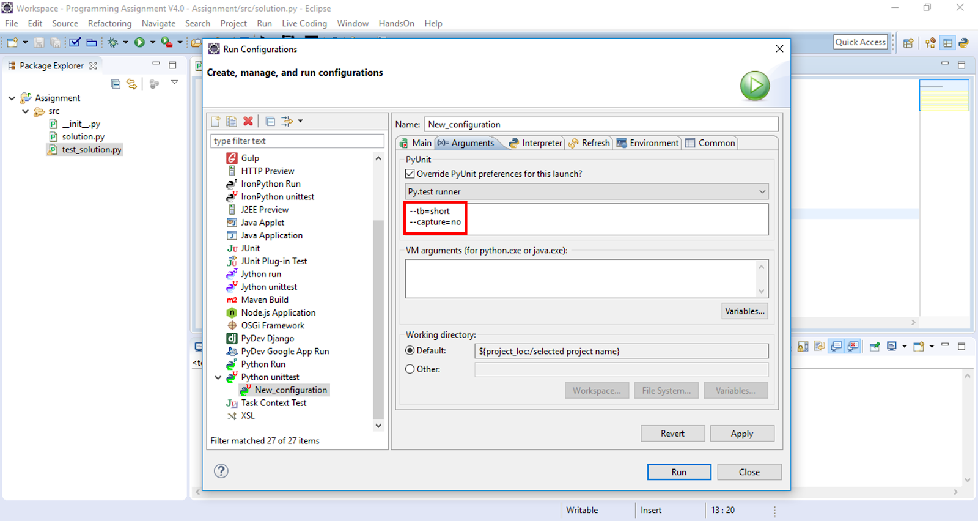Open the Package Explorer view menu
The height and width of the screenshot is (521, 978).
(x=175, y=82)
